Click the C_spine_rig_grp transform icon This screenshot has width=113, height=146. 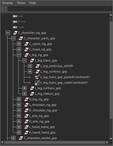(x=26, y=44)
